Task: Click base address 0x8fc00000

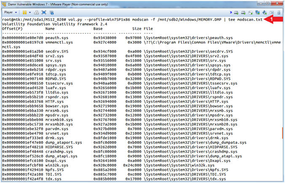Action: coord(105,152)
